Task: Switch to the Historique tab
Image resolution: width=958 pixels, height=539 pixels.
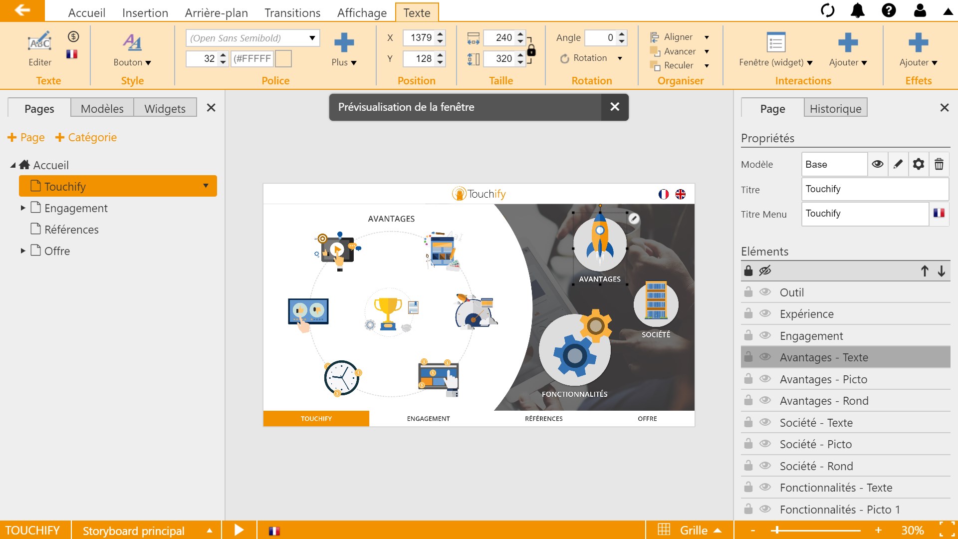Action: [835, 108]
